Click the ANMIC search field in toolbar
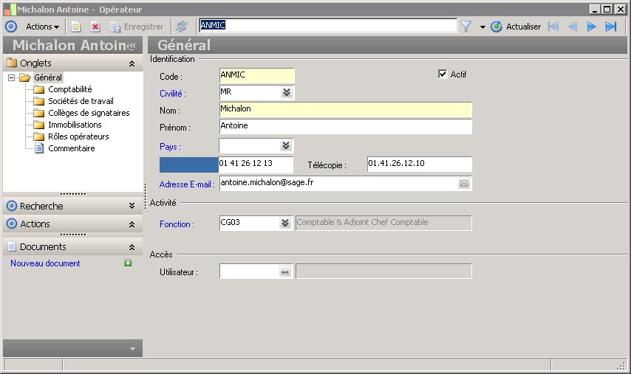Screen dimensions: 631x374 328,25
